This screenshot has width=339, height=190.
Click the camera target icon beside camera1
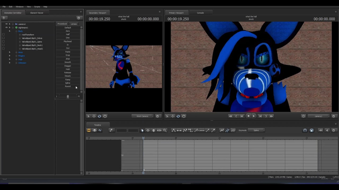pos(304,116)
